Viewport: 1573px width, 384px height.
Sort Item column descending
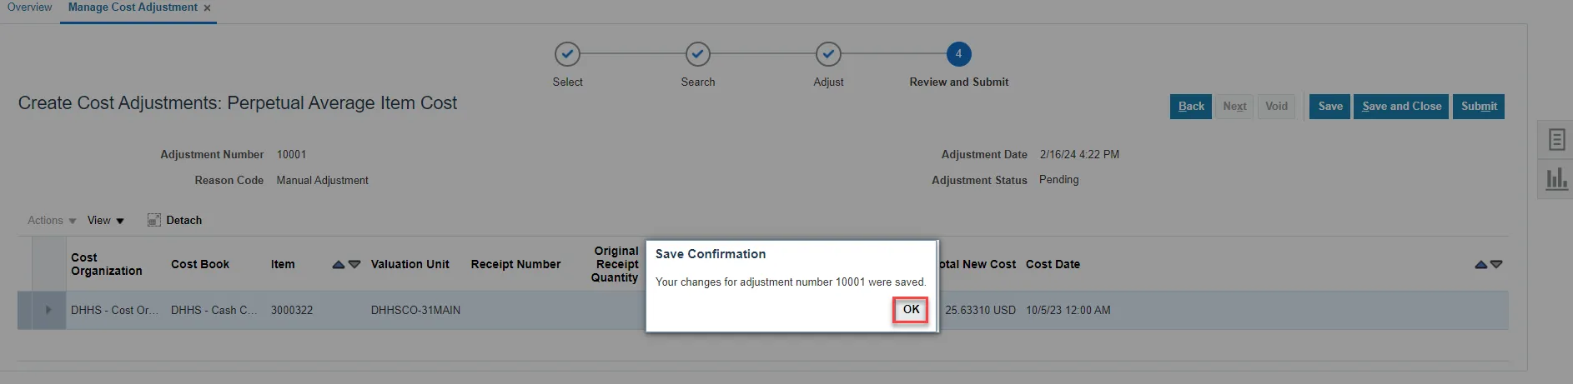point(354,265)
